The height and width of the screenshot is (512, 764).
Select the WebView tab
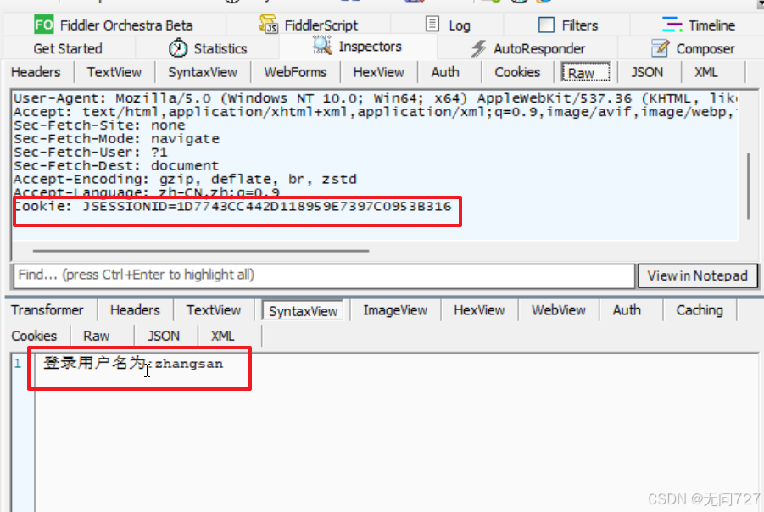coord(559,310)
